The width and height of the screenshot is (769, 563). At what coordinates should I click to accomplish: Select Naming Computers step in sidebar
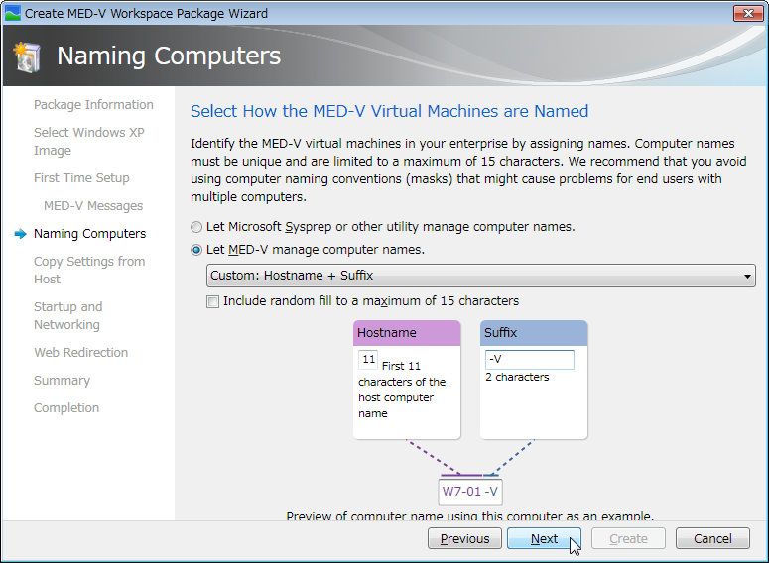point(89,234)
